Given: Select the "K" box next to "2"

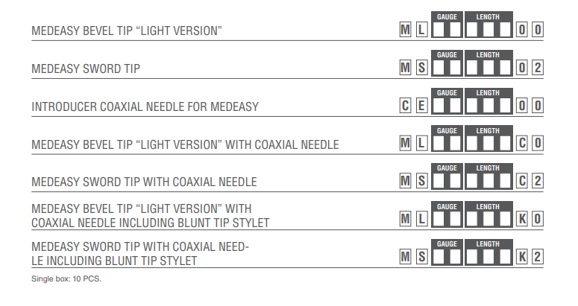Looking at the screenshot, I should coord(523,257).
